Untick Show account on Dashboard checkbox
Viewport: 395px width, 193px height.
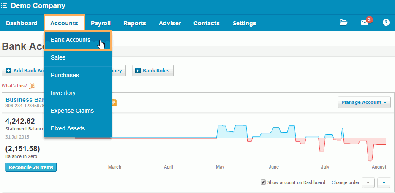tap(263, 182)
